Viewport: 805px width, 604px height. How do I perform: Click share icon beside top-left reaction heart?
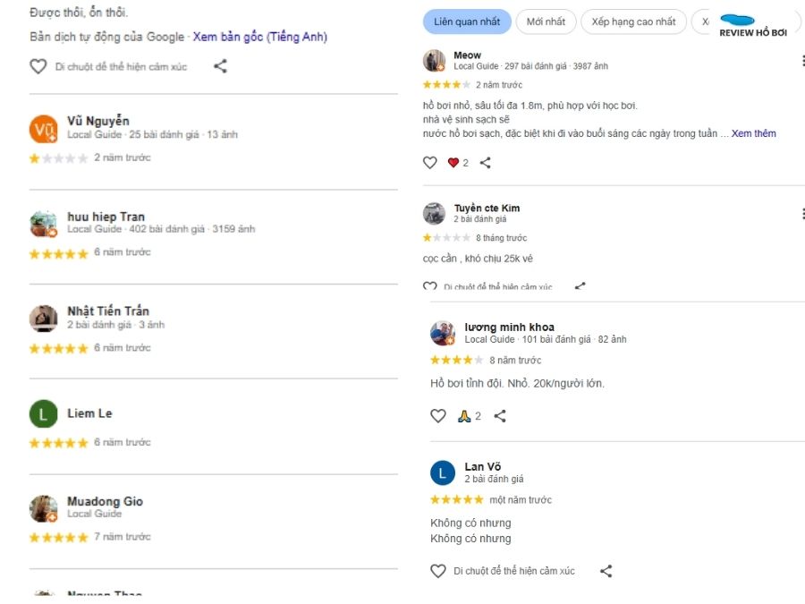click(x=220, y=66)
